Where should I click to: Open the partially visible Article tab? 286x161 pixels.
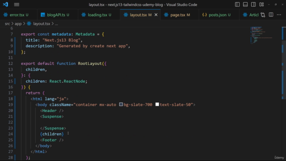[250, 15]
